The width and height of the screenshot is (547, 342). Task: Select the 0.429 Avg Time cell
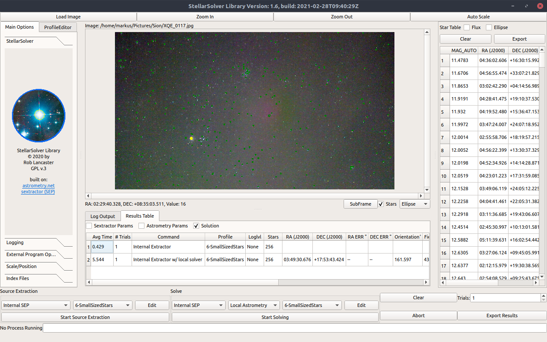coord(102,247)
